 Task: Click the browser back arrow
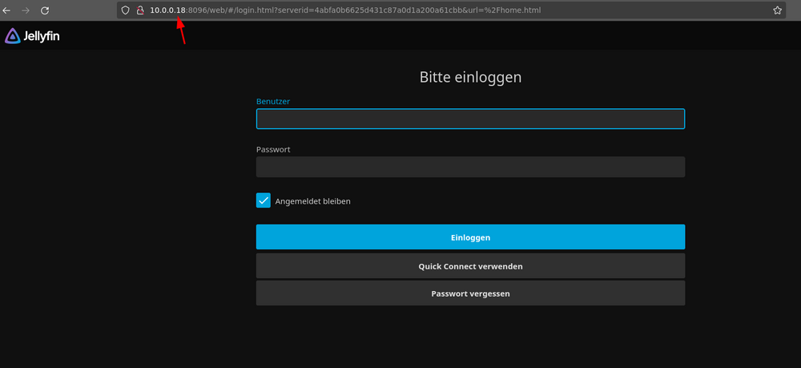pyautogui.click(x=6, y=10)
